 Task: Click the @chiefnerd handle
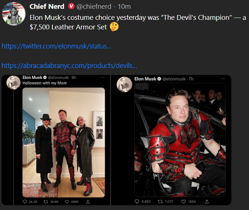pyautogui.click(x=94, y=7)
